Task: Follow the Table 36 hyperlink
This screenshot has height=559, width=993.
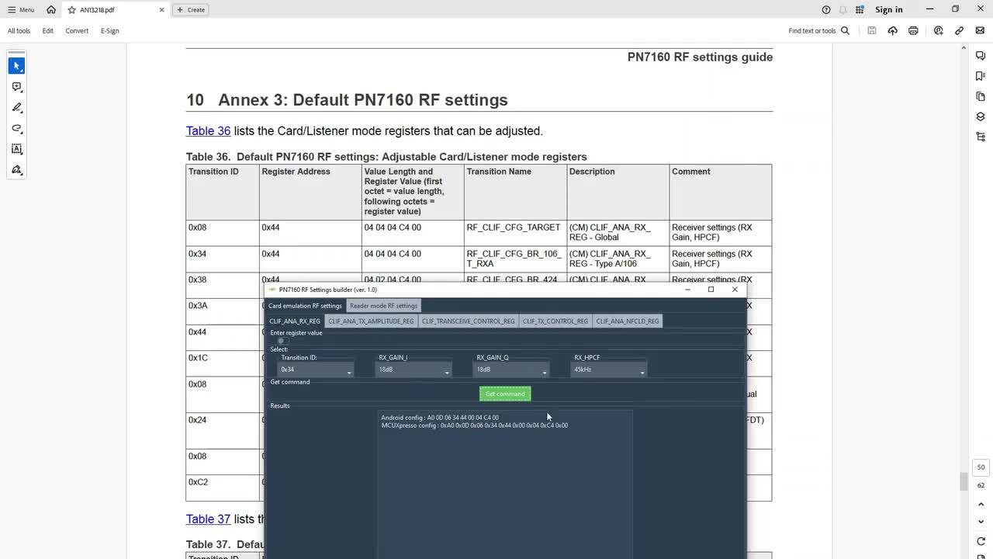Action: pyautogui.click(x=208, y=130)
